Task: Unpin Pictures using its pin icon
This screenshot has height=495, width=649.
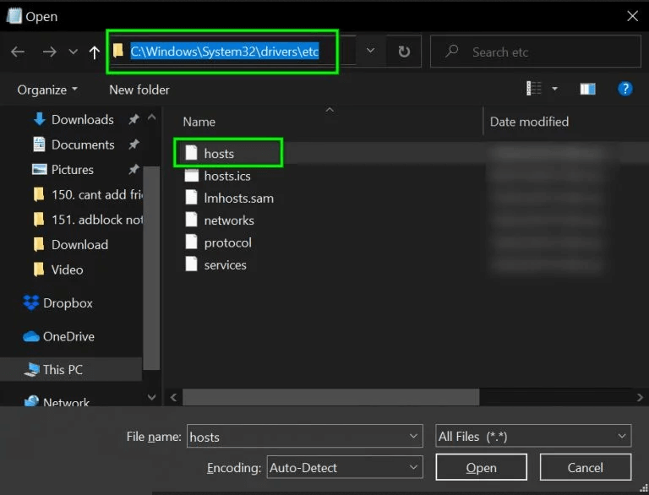Action: pos(134,169)
